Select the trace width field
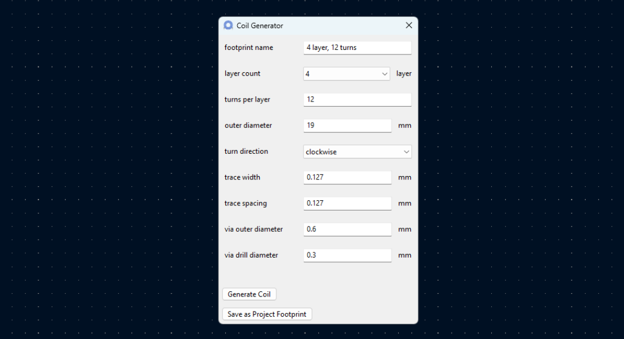 [348, 178]
